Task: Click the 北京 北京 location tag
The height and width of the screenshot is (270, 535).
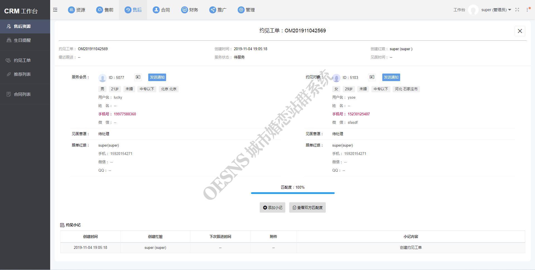Action: (x=169, y=89)
